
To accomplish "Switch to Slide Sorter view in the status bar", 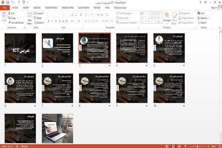I will pos(173,146).
